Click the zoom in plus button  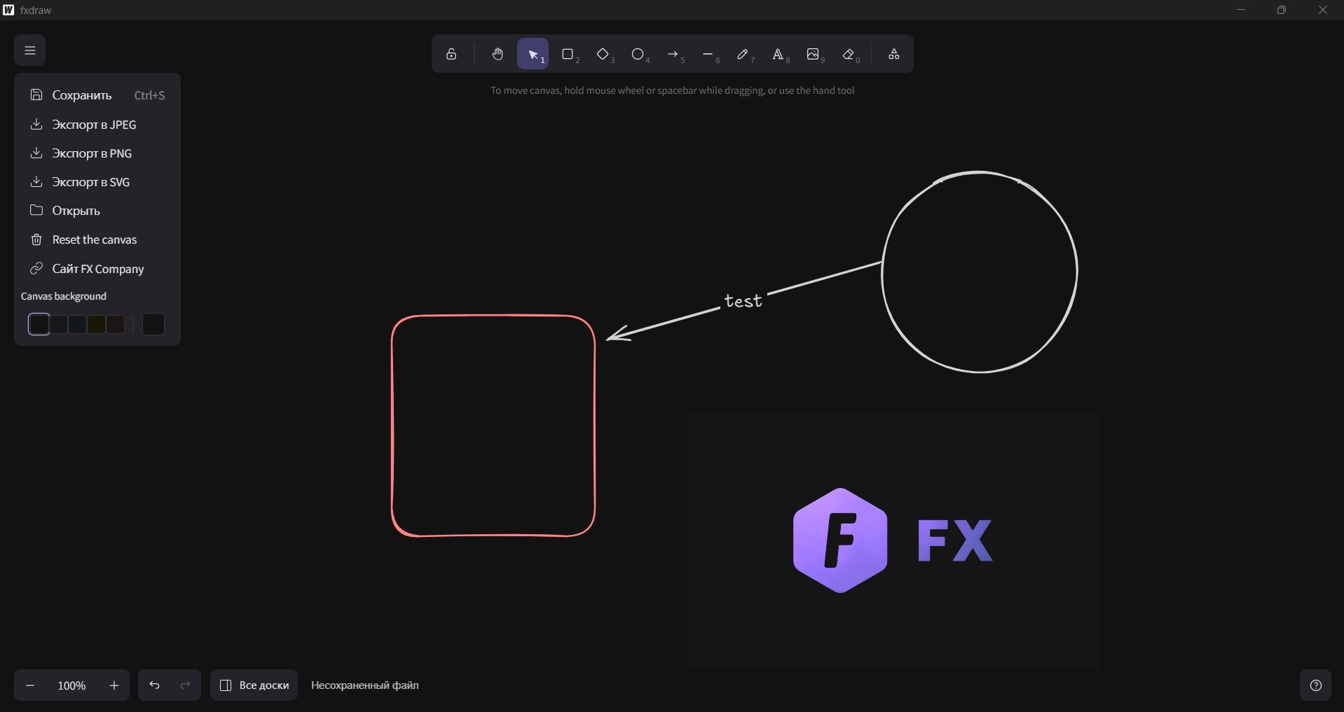point(114,685)
